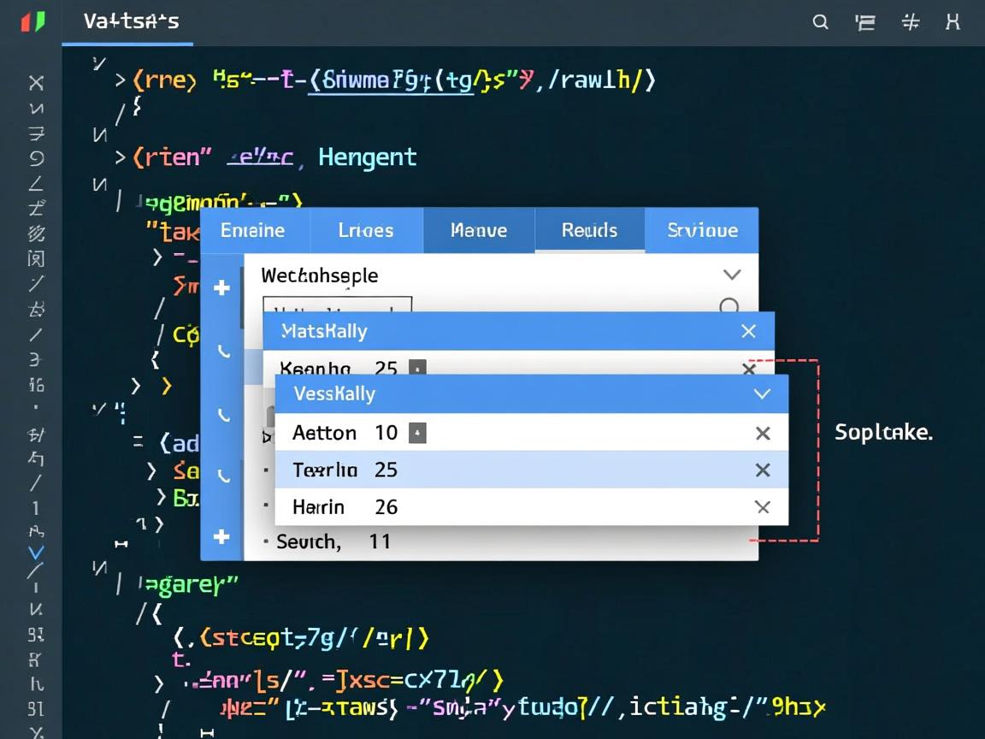The height and width of the screenshot is (739, 985).
Task: Click the blue checkmark in left gutter
Action: point(36,552)
